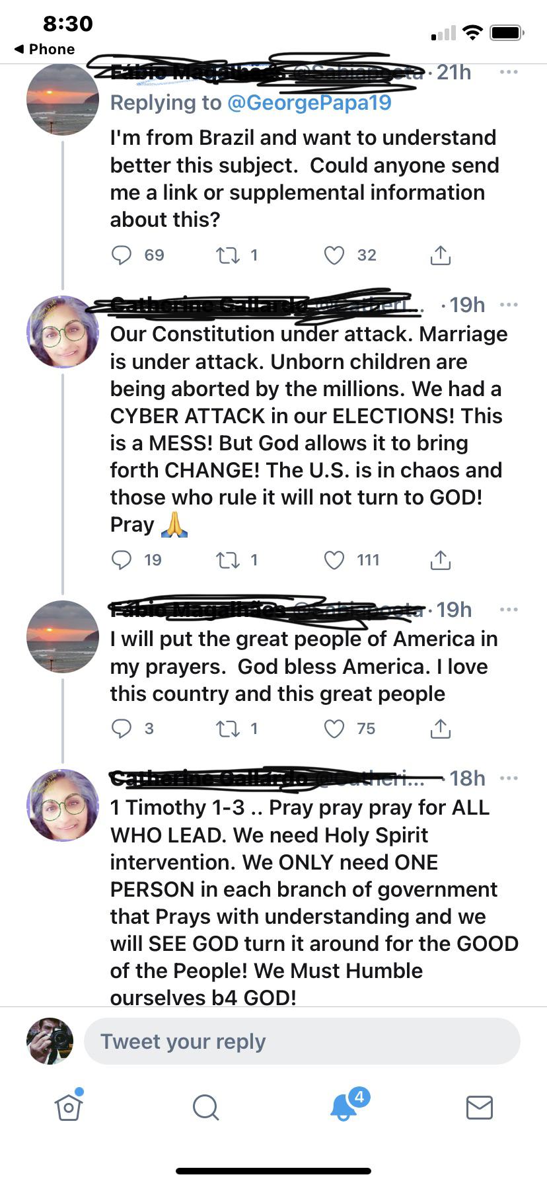Go to the Home tab
Viewport: 547px width, 1185px height.
coord(69,1107)
